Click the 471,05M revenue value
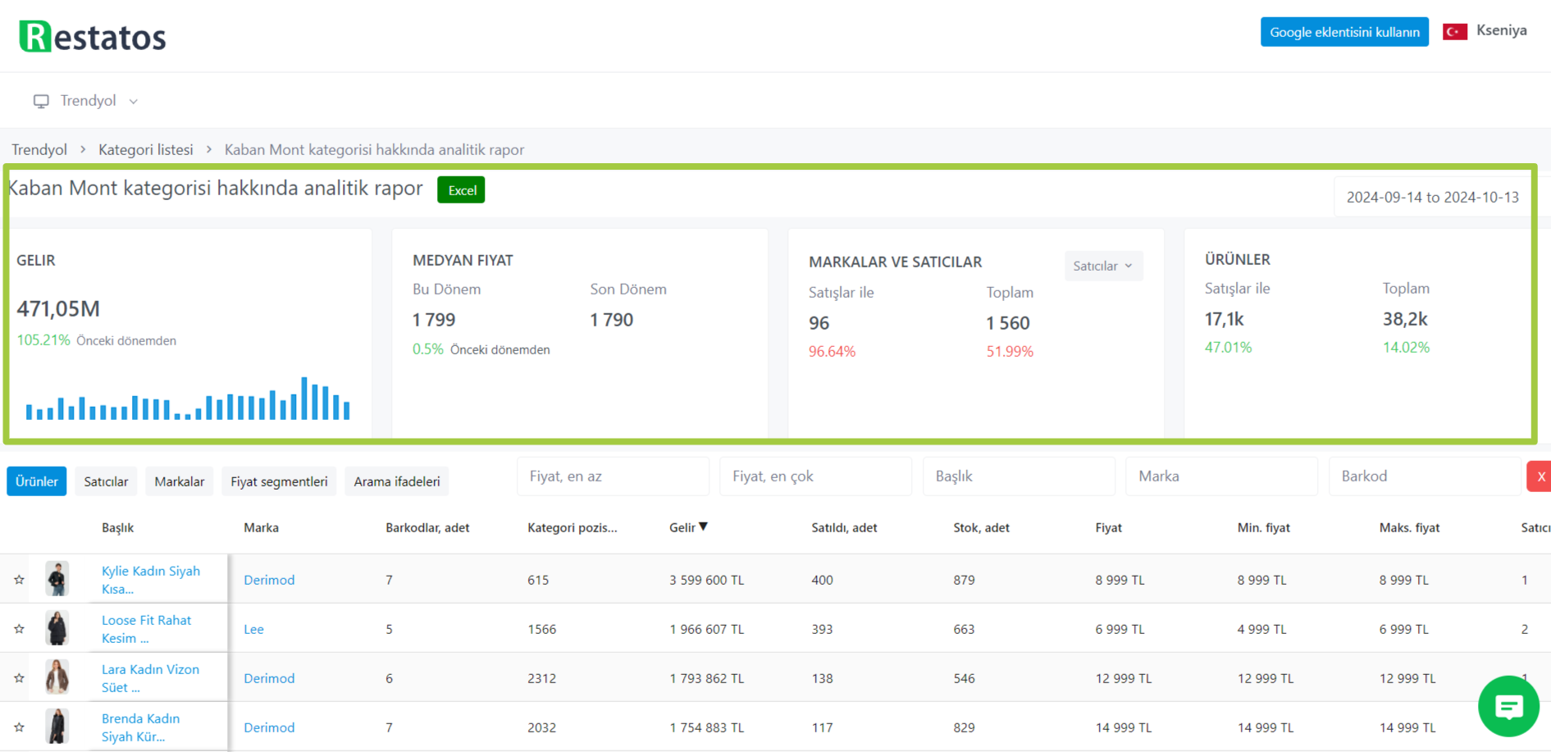Image resolution: width=1551 pixels, height=752 pixels. [58, 309]
